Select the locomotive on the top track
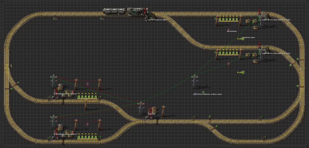Viewport: 309px width, 148px height. click(138, 11)
